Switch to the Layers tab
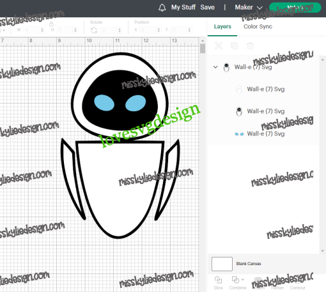This screenshot has width=326, height=292. [x=222, y=27]
